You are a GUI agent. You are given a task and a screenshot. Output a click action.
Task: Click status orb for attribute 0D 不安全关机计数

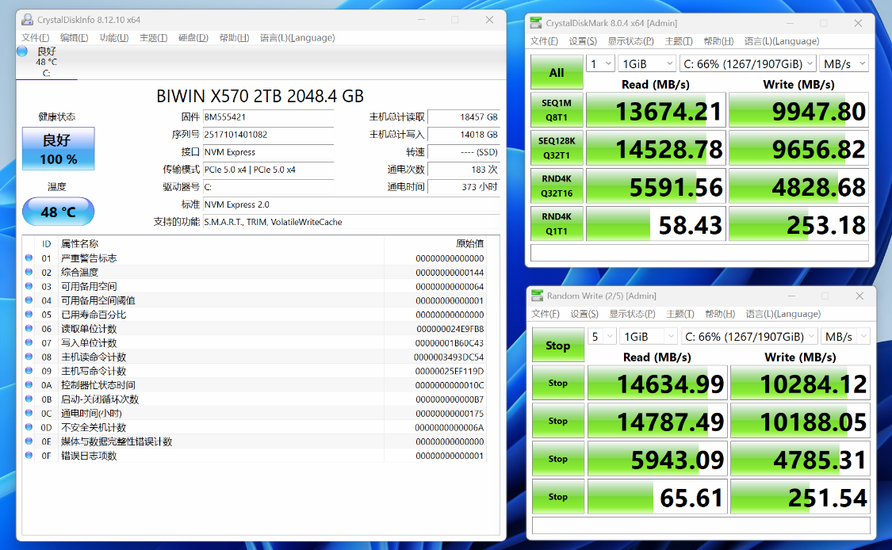(29, 427)
